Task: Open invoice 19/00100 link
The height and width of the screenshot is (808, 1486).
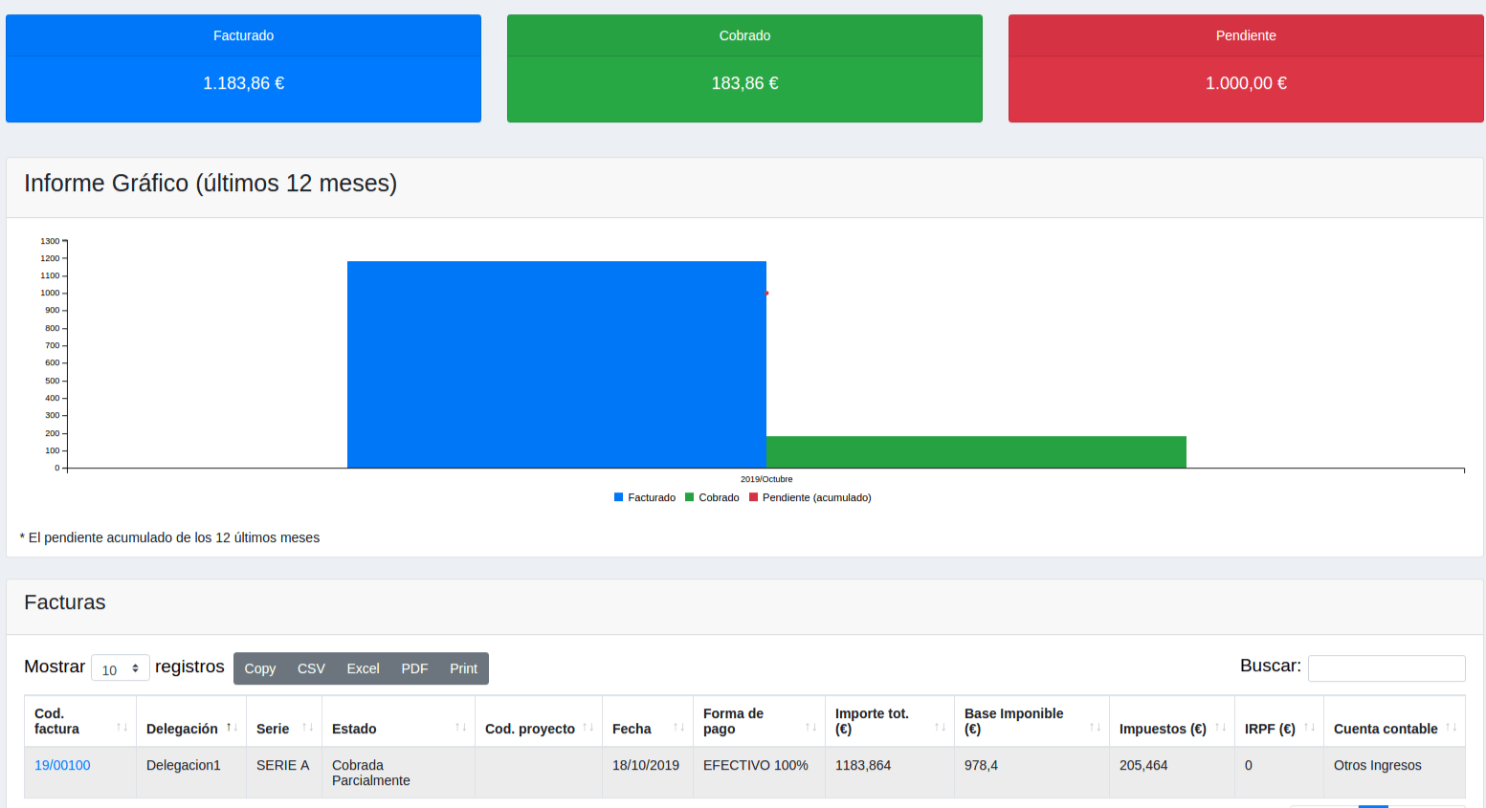Action: tap(62, 765)
